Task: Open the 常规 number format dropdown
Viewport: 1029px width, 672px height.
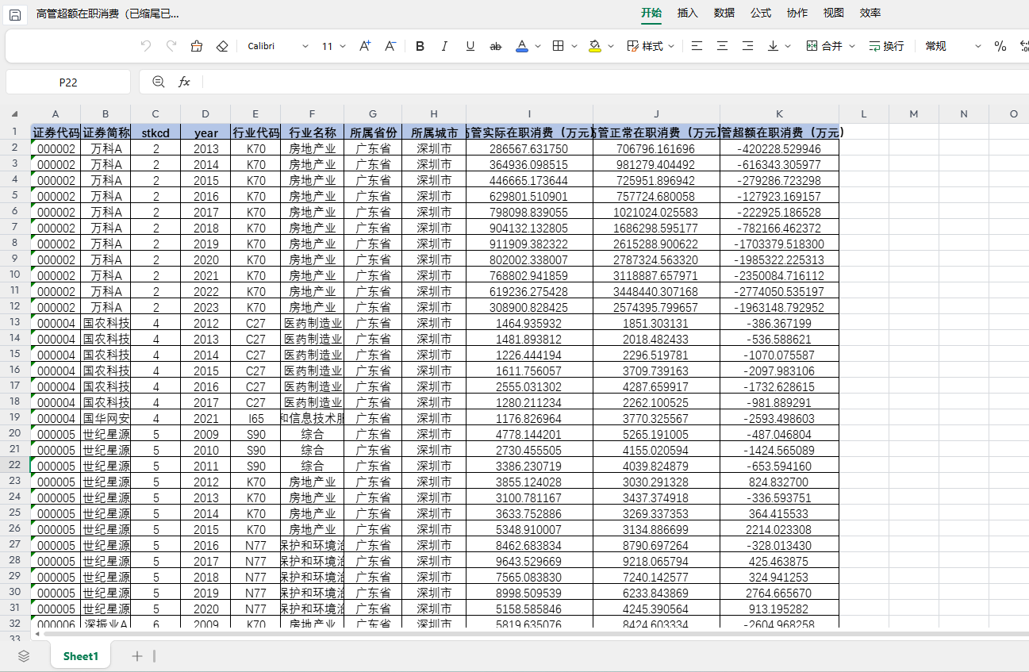Action: point(953,46)
